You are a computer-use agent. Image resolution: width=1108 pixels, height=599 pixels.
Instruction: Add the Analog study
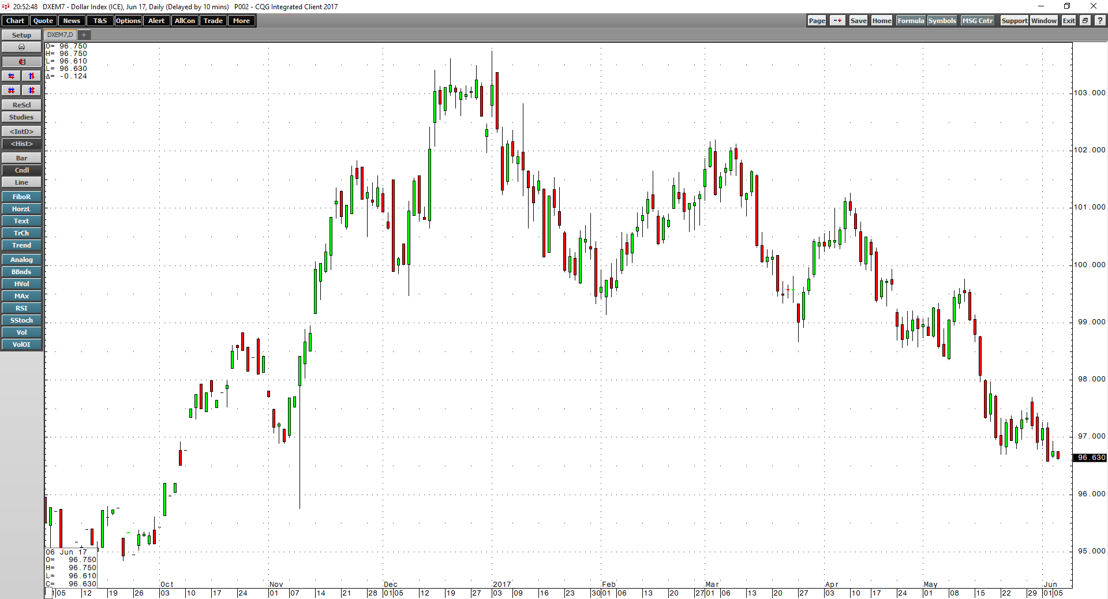click(x=21, y=260)
